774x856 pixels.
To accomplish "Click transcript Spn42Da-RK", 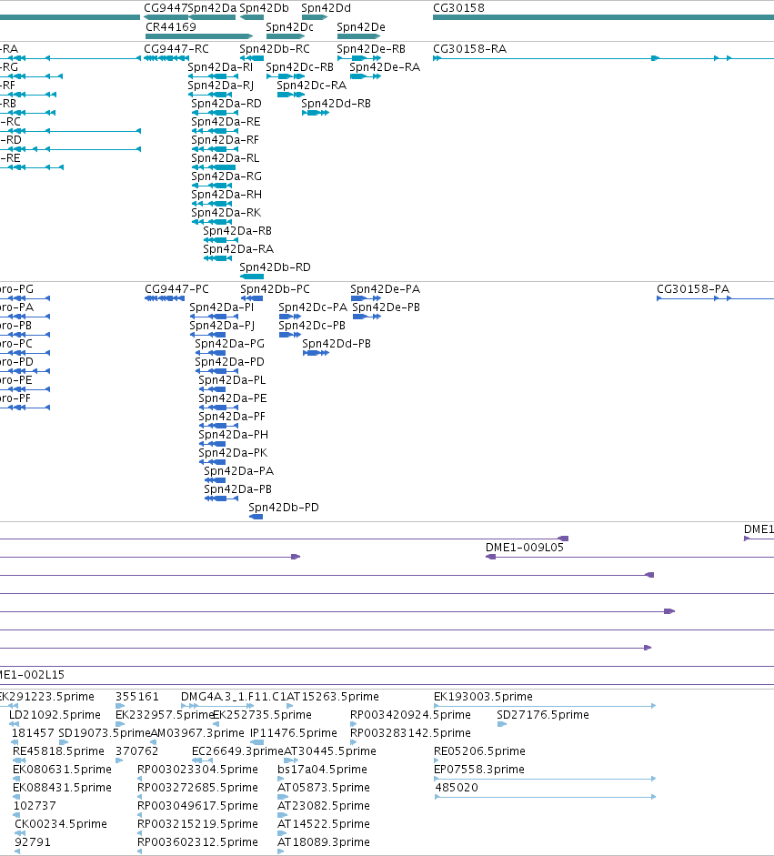I will tap(212, 222).
